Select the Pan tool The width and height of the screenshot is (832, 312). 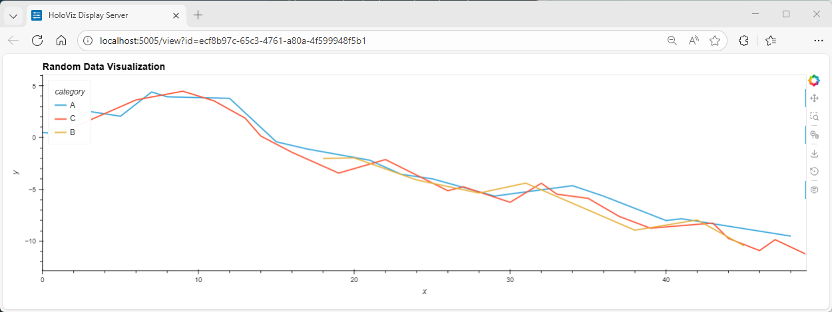tap(813, 98)
